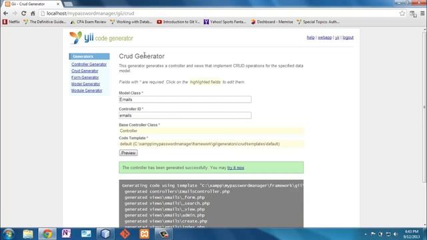Open the yii link in header
Viewport: 427px width, 240px height.
pyautogui.click(x=337, y=37)
